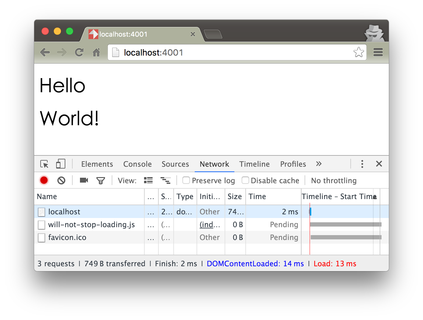Viewport: 423px width, 320px height.
Task: Open the Elements tab
Action: click(97, 164)
